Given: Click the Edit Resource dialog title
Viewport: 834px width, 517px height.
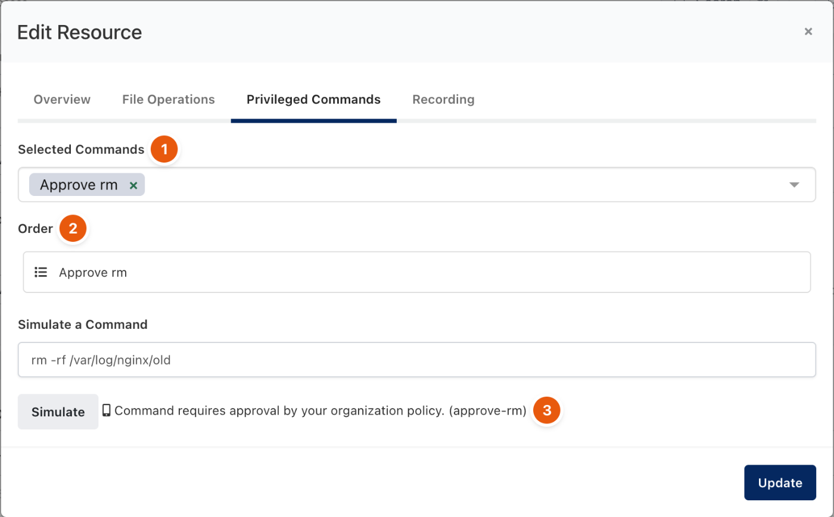Looking at the screenshot, I should 79,32.
